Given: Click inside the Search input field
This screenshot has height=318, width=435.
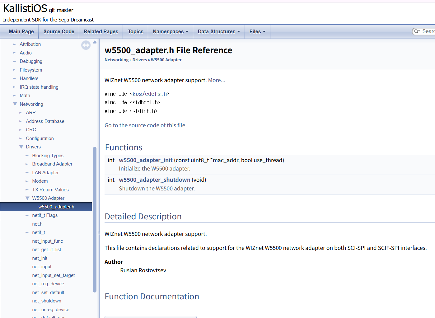Looking at the screenshot, I should pyautogui.click(x=428, y=31).
